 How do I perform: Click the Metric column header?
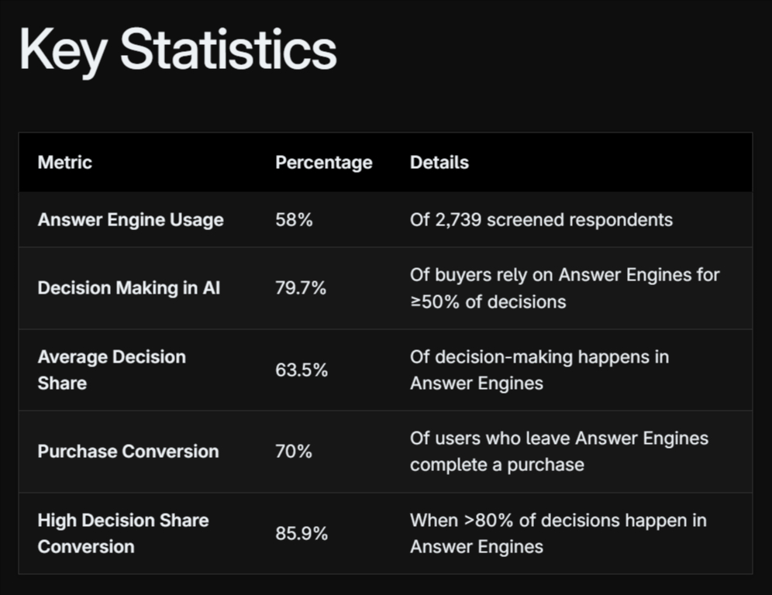[x=65, y=163]
